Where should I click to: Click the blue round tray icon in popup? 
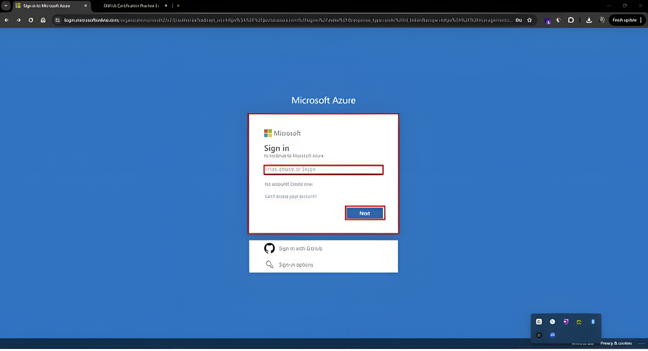[x=552, y=335]
